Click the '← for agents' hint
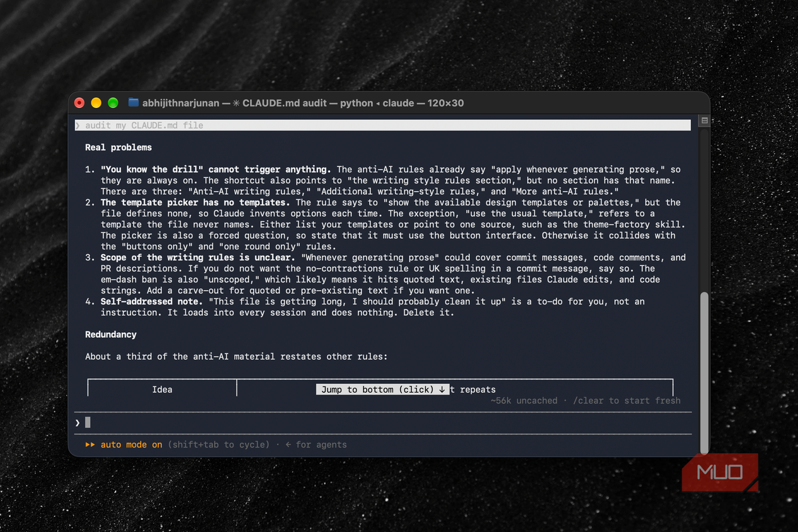Screen dimensions: 798x532 click(x=316, y=444)
